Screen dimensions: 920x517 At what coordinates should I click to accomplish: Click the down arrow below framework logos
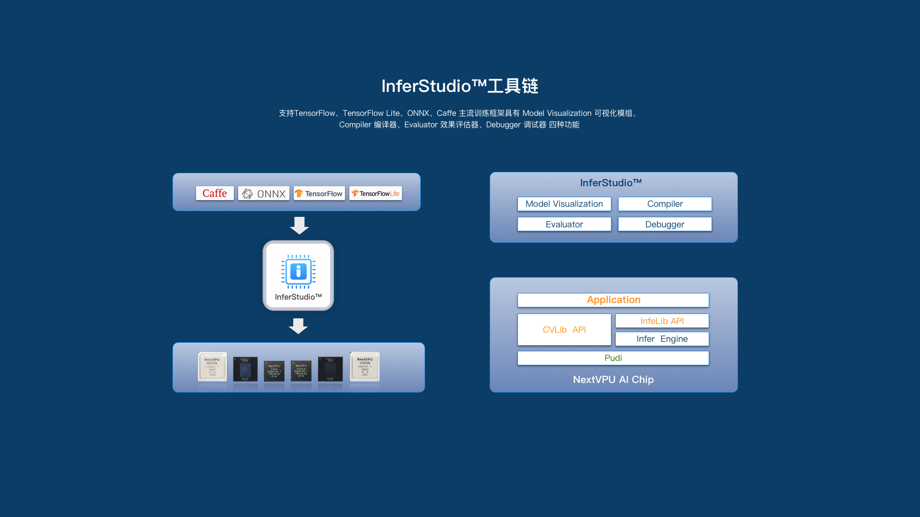point(299,225)
